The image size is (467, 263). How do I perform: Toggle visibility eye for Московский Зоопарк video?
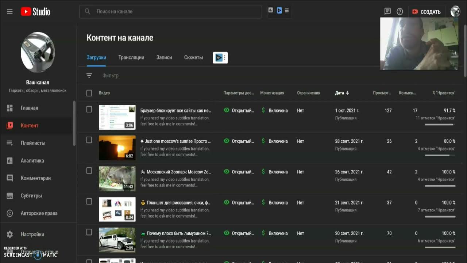click(x=227, y=172)
